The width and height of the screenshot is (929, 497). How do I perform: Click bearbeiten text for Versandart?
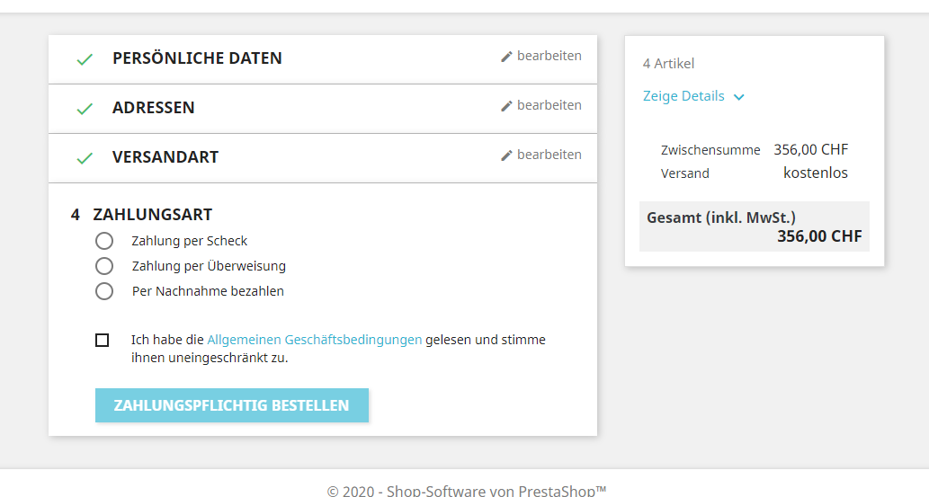tap(549, 155)
